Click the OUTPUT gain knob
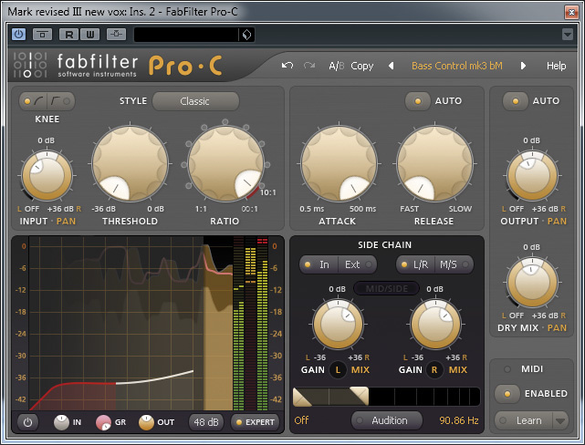The width and height of the screenshot is (585, 445). coord(532,175)
